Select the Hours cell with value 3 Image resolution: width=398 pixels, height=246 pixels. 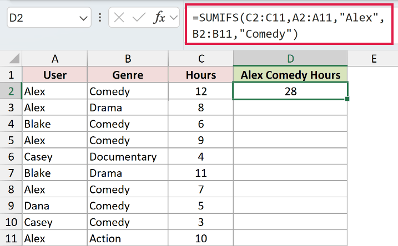tap(201, 222)
